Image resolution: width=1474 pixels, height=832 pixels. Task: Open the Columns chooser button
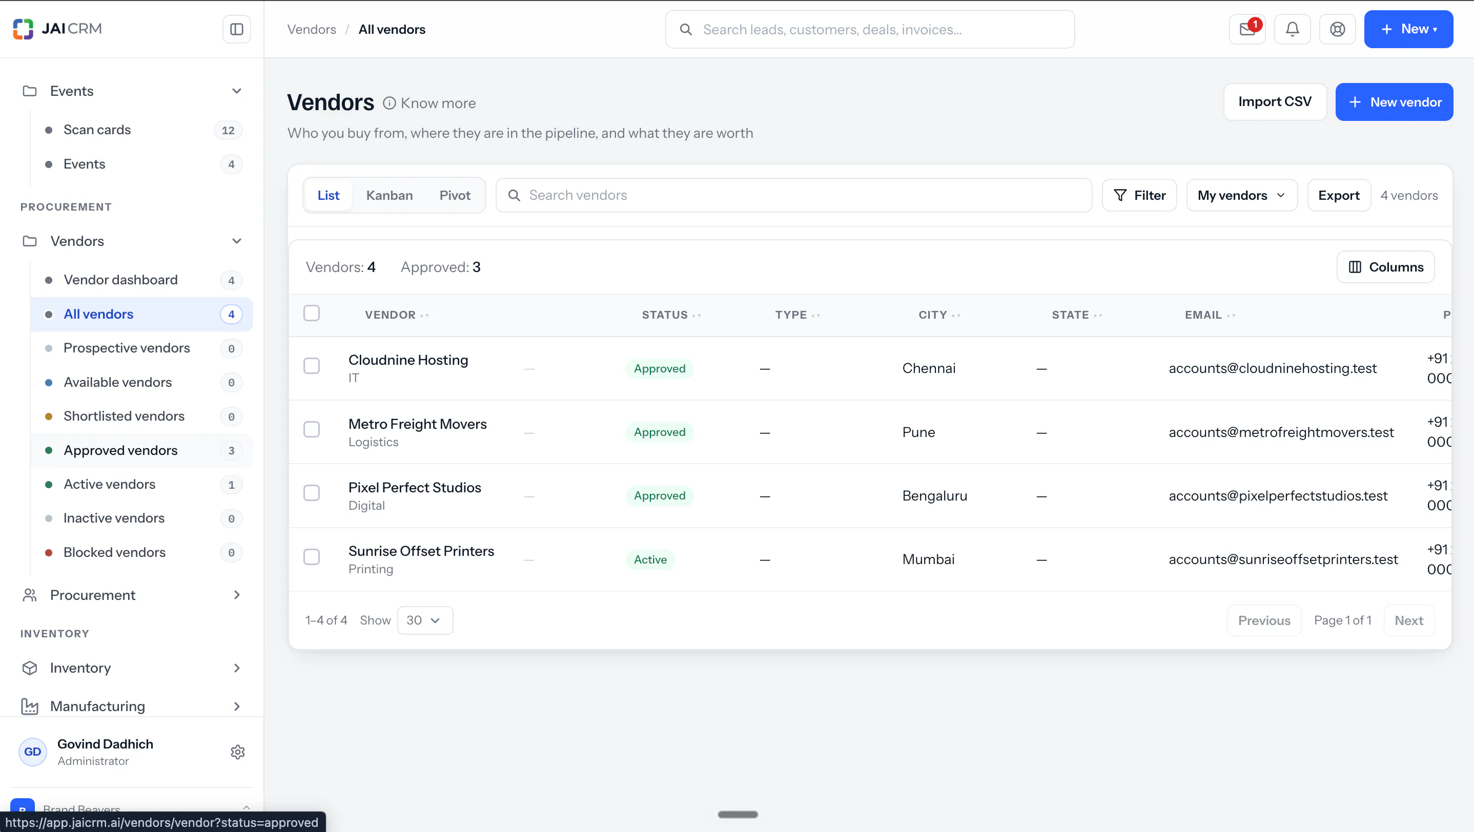point(1385,267)
